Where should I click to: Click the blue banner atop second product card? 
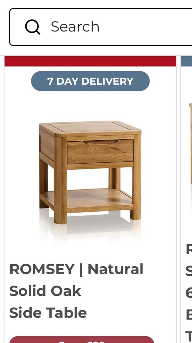186,61
